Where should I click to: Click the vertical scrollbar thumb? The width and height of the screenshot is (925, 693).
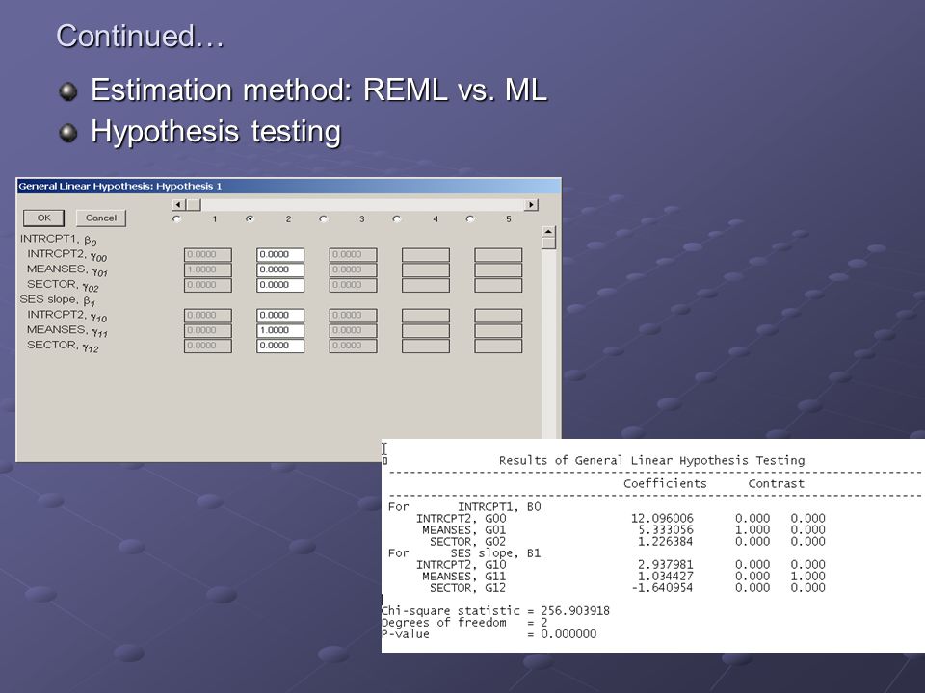pos(548,244)
